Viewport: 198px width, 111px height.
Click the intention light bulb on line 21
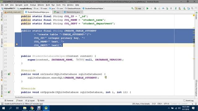click(17, 44)
